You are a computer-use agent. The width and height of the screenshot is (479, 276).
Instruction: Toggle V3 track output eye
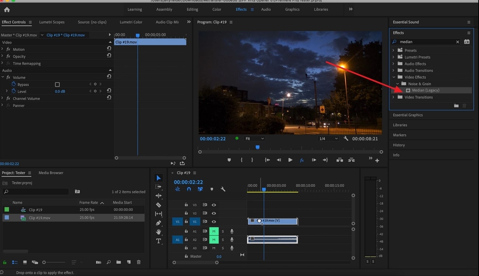click(214, 205)
